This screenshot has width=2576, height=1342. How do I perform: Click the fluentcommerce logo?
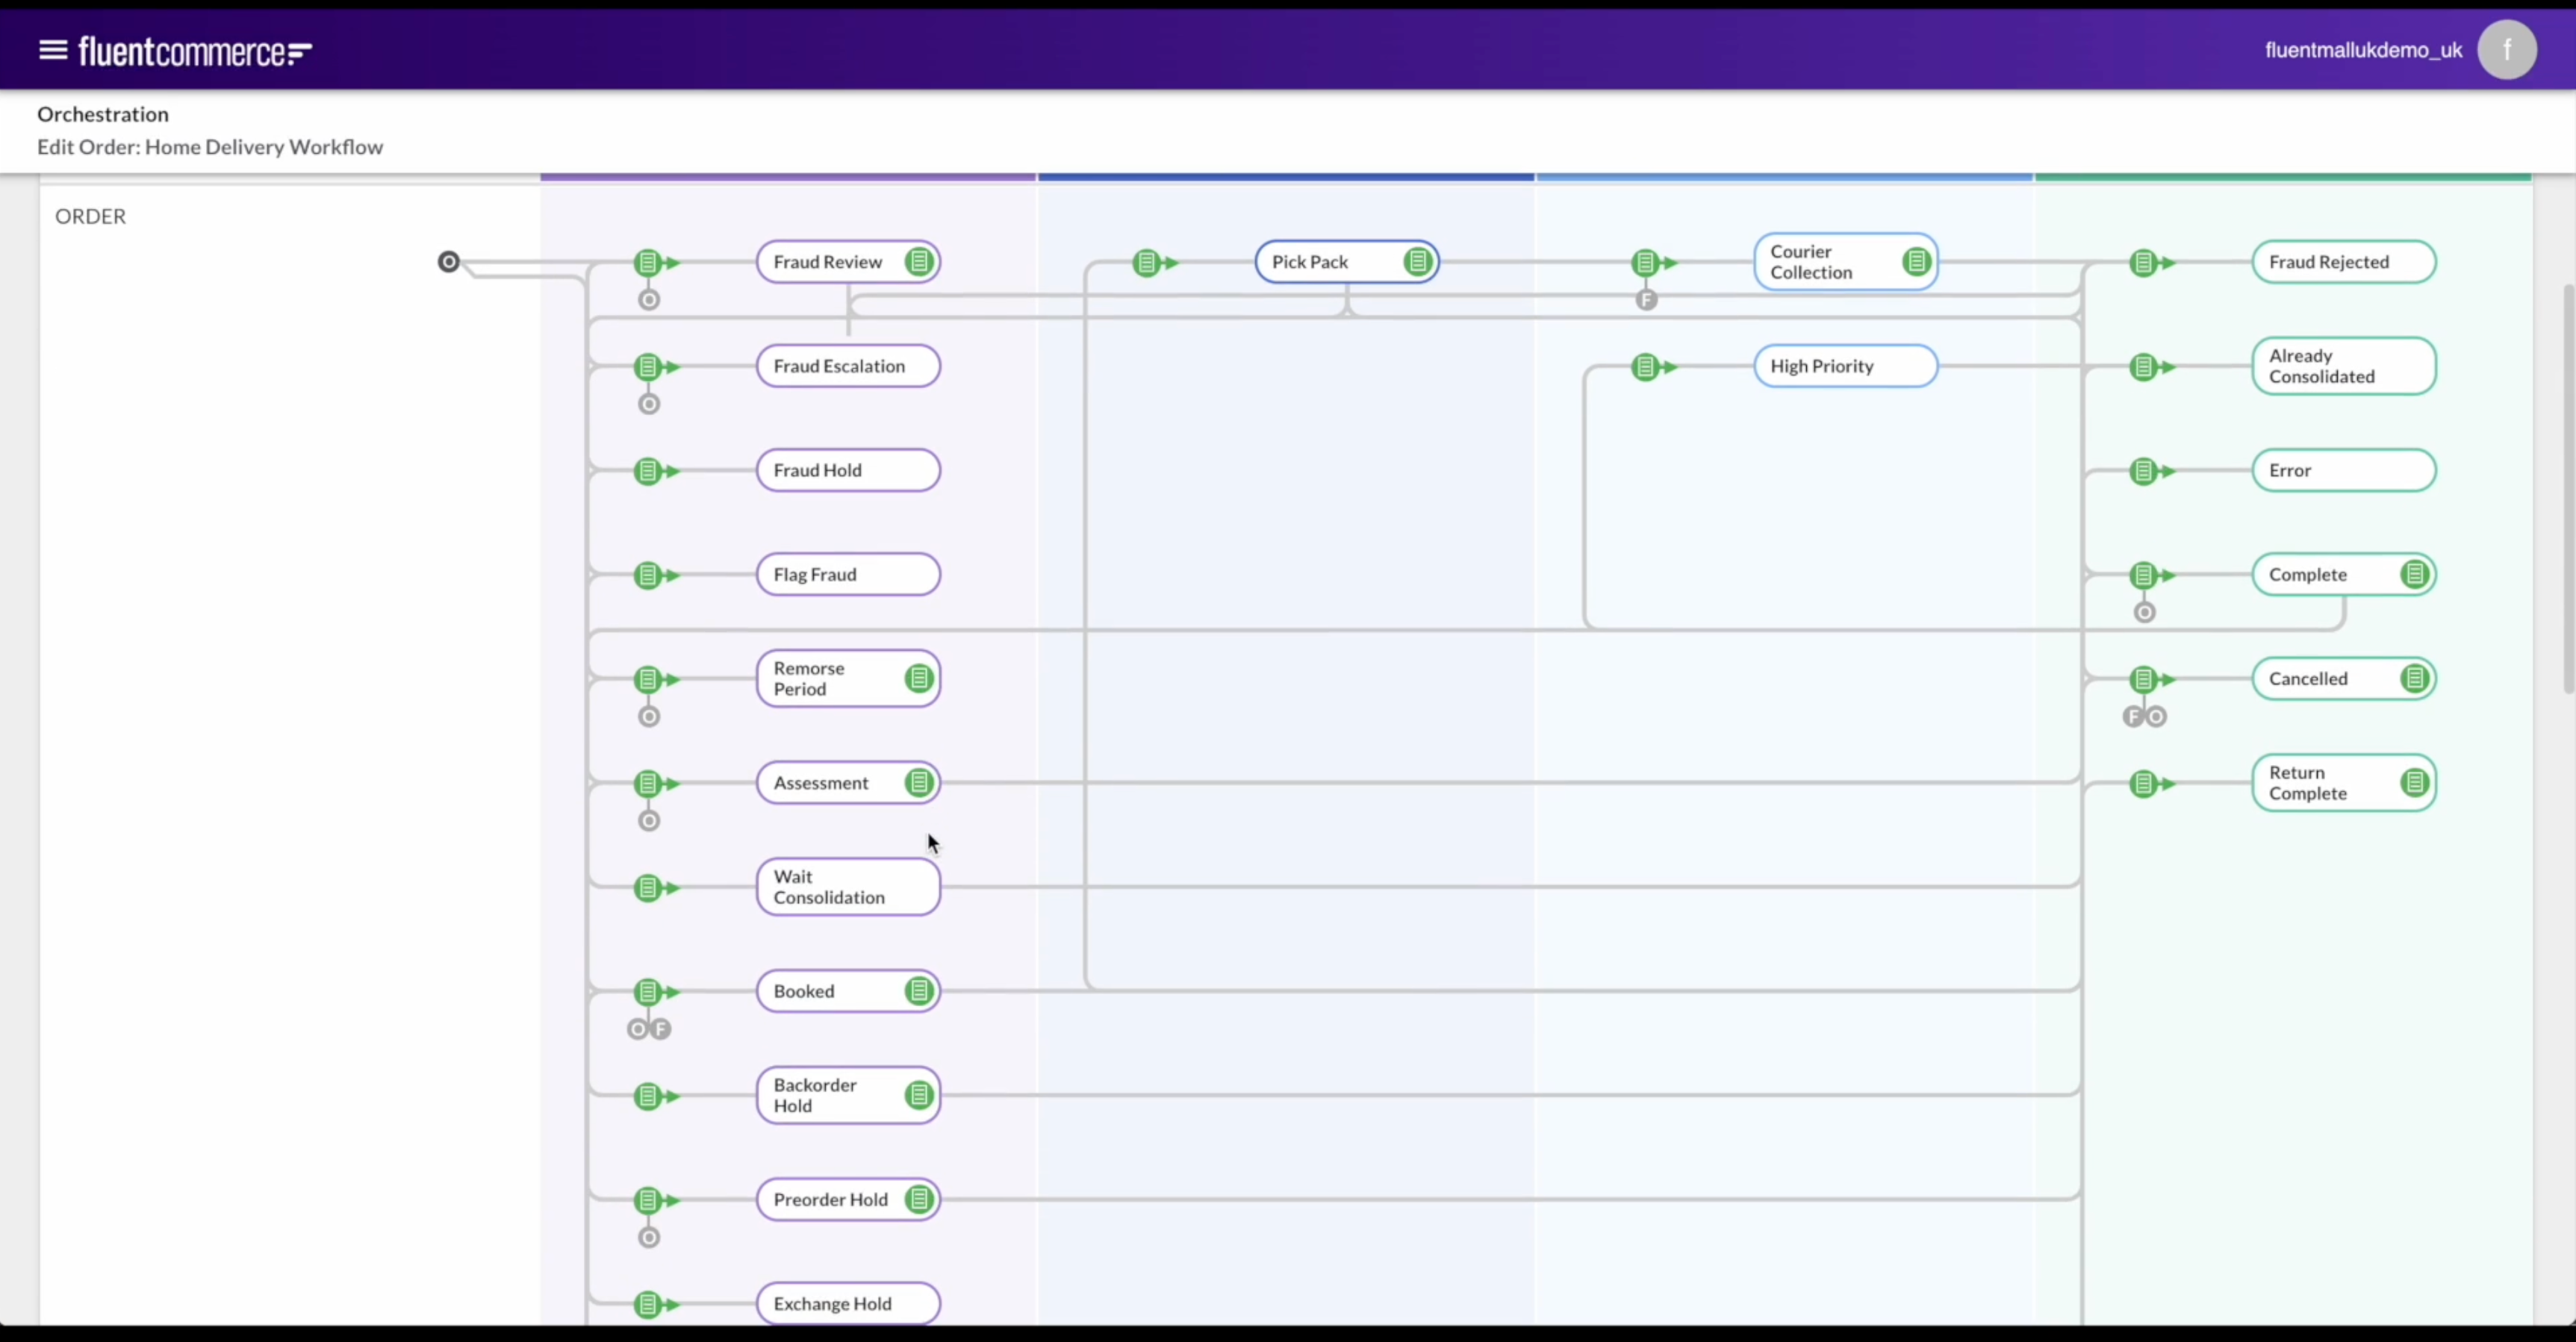point(195,51)
